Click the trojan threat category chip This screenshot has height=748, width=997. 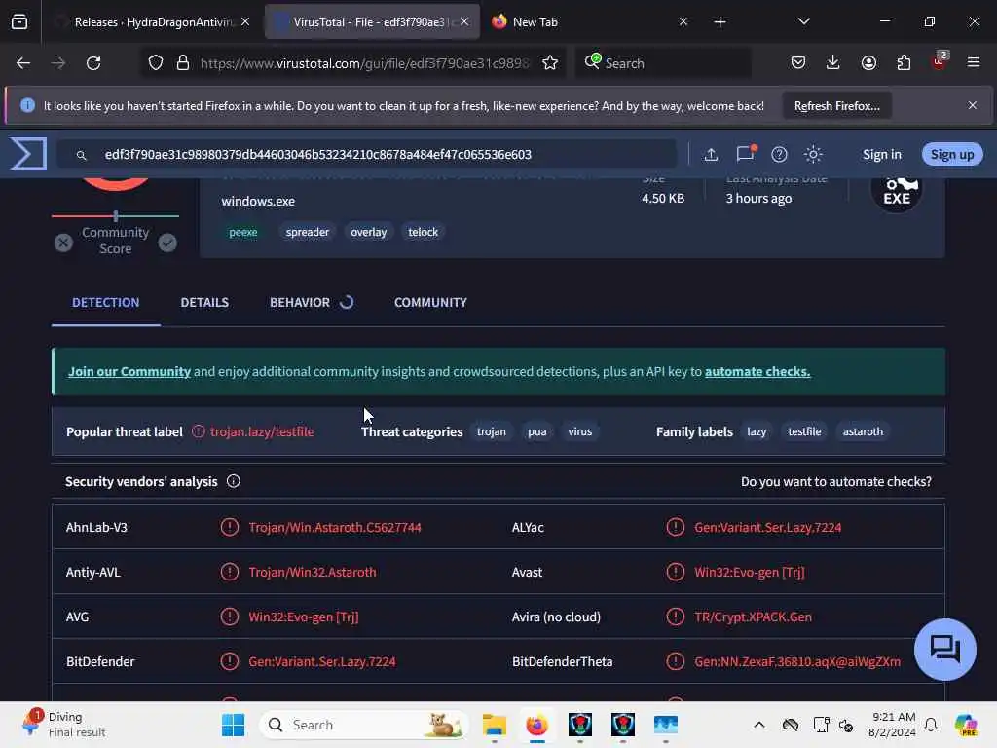pyautogui.click(x=492, y=431)
